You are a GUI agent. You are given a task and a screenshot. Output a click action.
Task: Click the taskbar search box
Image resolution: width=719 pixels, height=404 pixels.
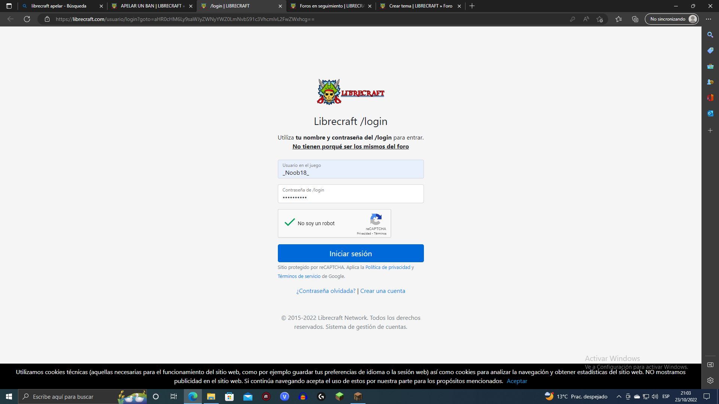(x=82, y=397)
